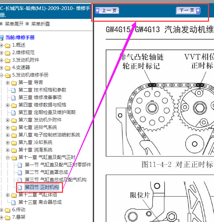Click the GW4G15/GW4G13 page heading
This screenshot has height=222, width=214.
tap(160, 30)
